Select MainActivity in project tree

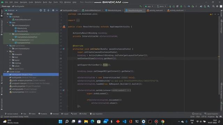click(x=21, y=28)
